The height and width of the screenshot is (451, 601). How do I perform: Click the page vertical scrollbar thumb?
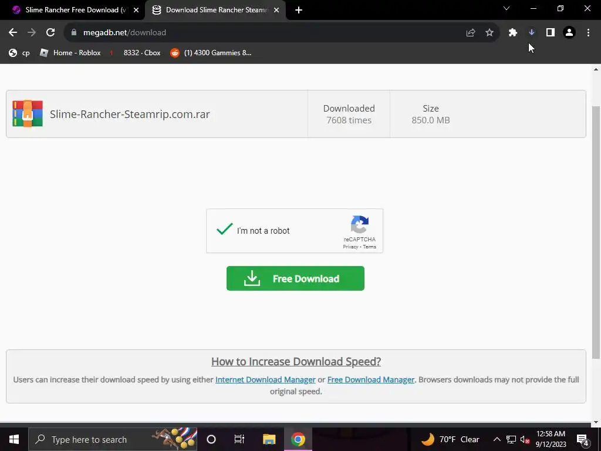[x=596, y=232]
